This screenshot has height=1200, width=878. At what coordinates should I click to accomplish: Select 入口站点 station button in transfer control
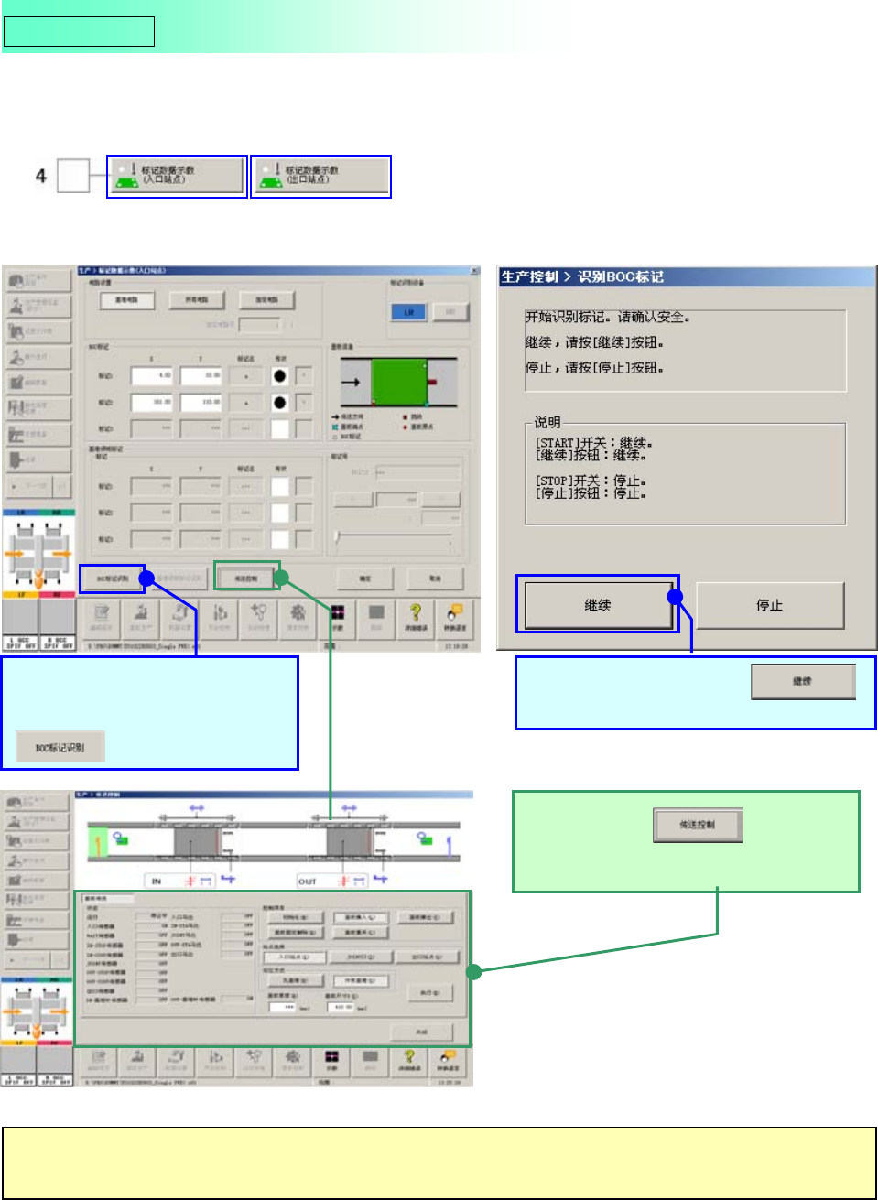[x=293, y=957]
